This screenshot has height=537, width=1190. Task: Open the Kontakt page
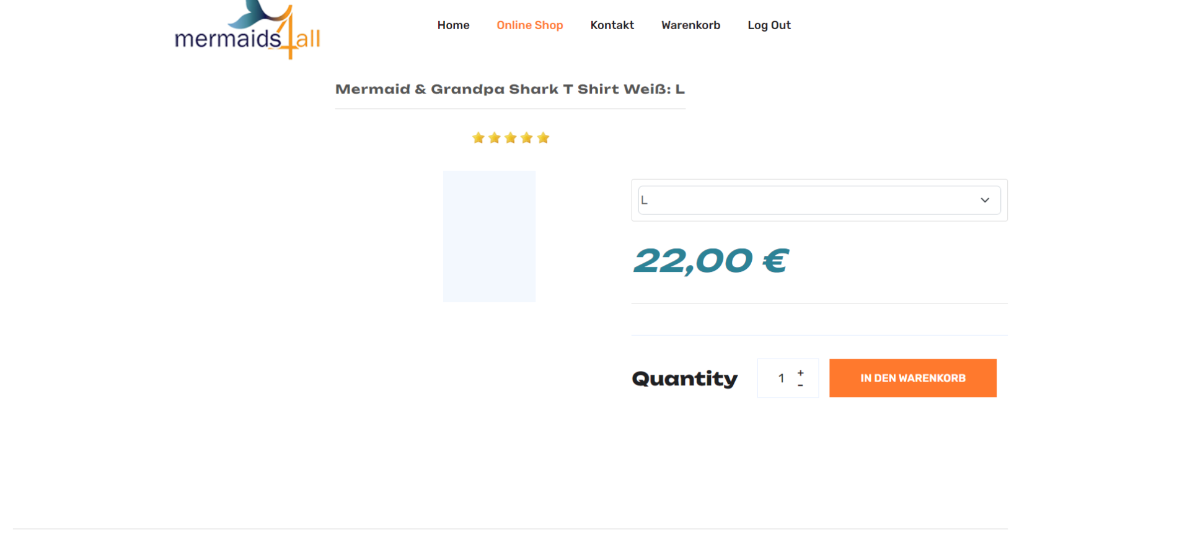(612, 25)
